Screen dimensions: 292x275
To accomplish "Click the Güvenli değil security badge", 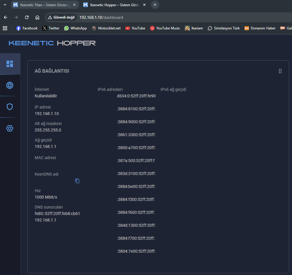I will pos(61,17).
